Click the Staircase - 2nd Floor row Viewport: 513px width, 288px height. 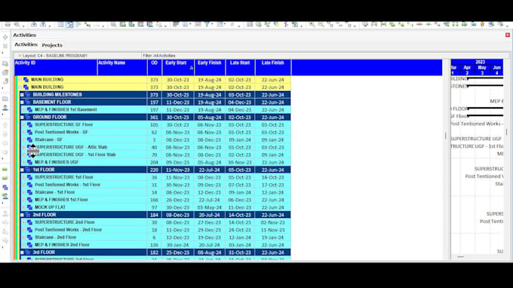(x=155, y=237)
